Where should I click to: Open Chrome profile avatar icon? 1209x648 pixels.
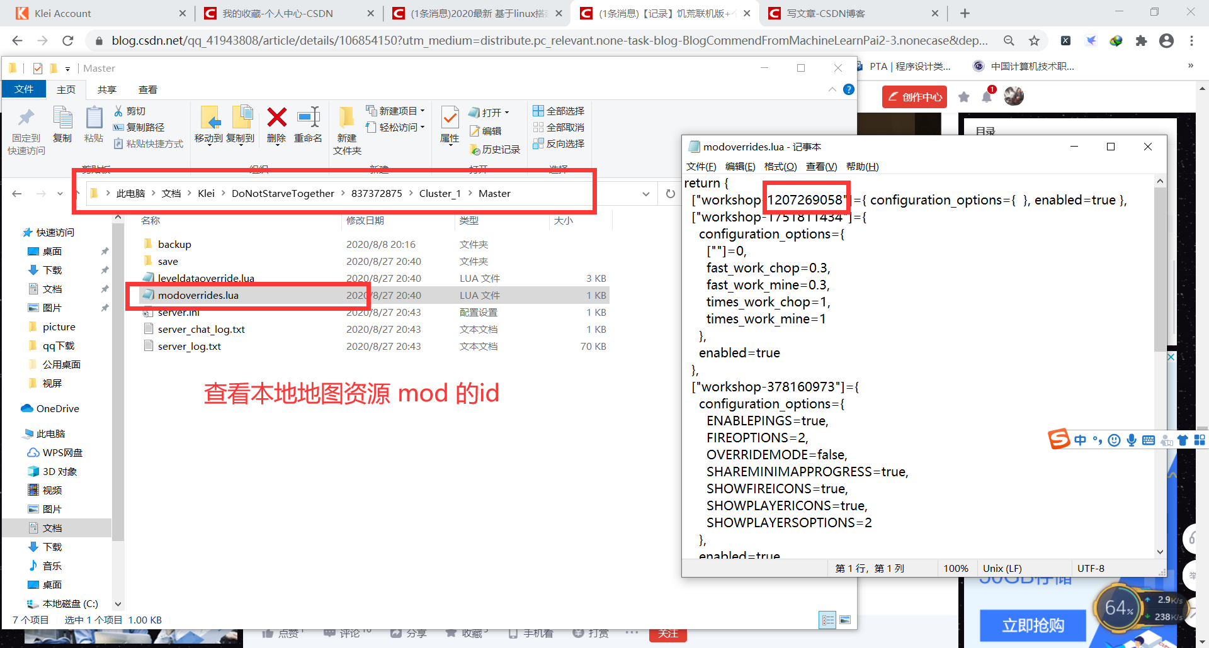(x=1166, y=41)
